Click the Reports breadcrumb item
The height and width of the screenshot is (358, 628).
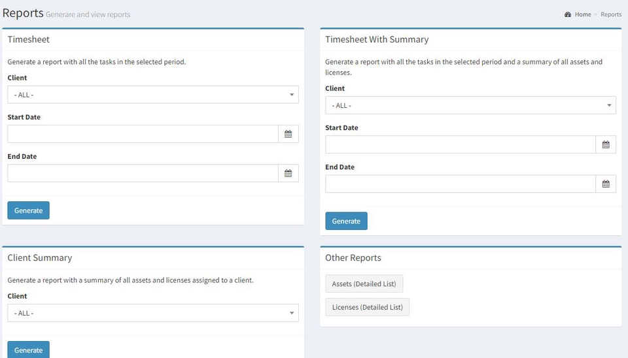point(611,14)
